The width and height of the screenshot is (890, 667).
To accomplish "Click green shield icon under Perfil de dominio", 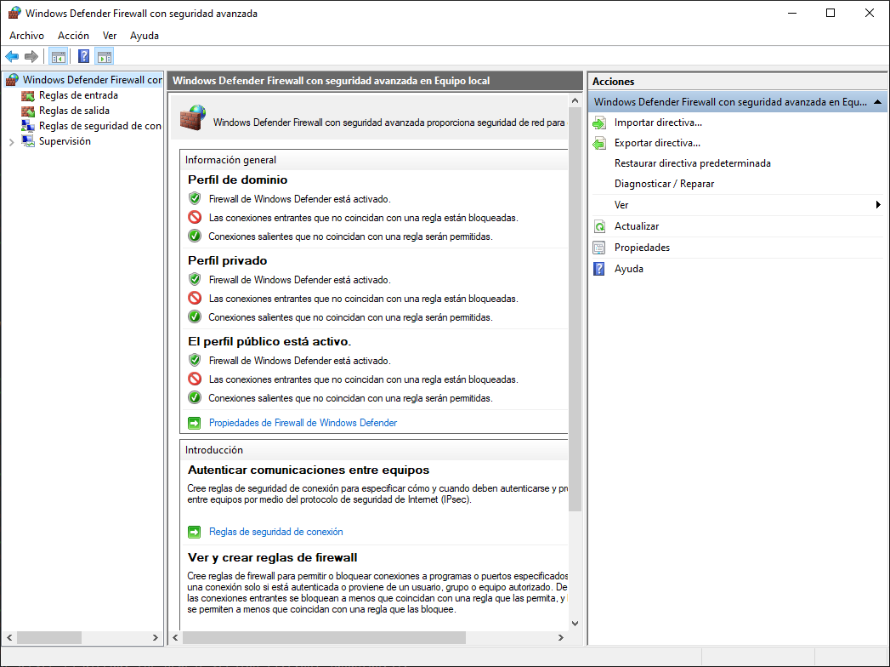I will [x=195, y=198].
